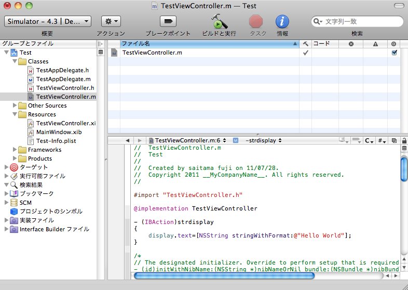Click the hammer build-status column header

click(x=305, y=44)
